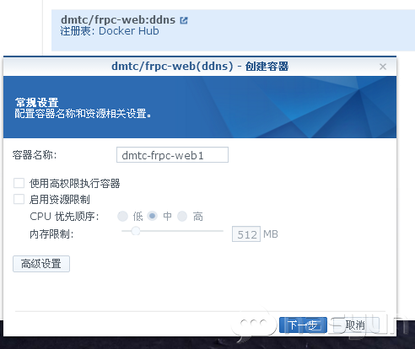Click the far end of the memory slider track
Screen dimensions: 415x349
click(x=222, y=231)
